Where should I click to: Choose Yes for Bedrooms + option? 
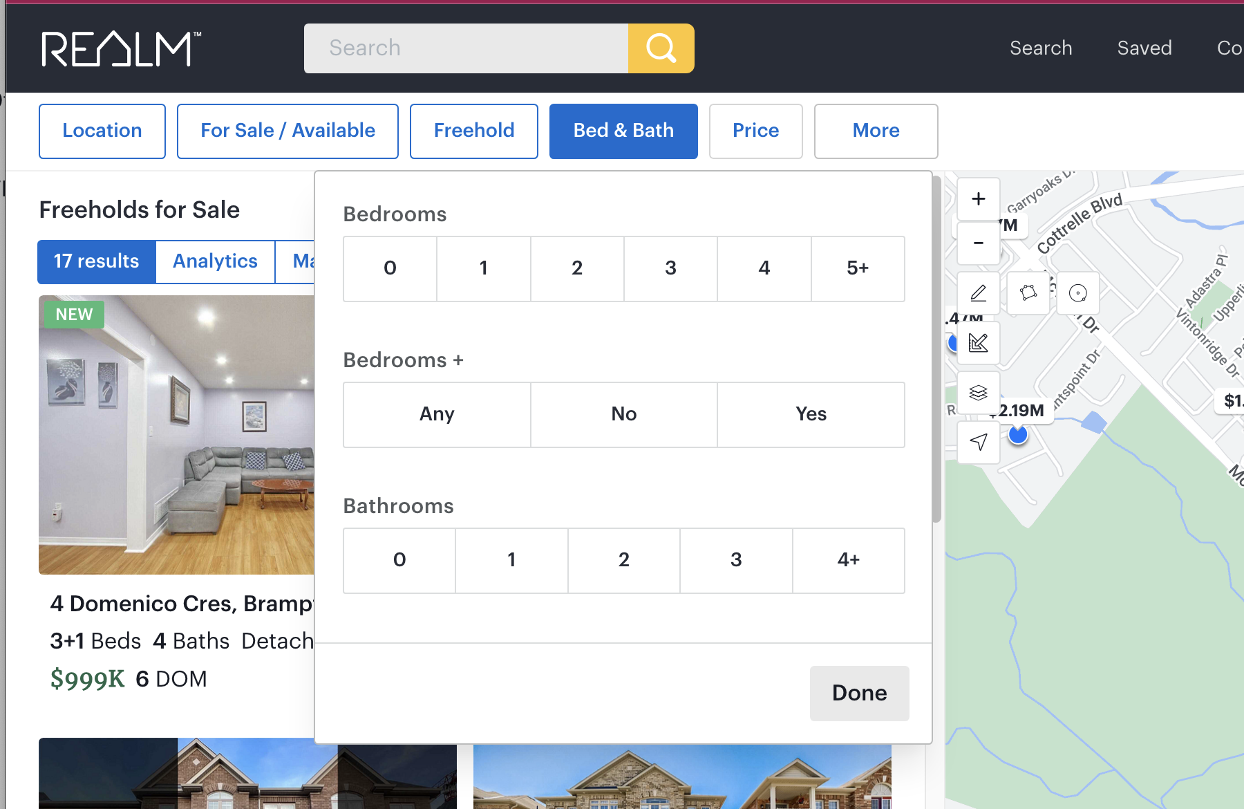pos(811,414)
